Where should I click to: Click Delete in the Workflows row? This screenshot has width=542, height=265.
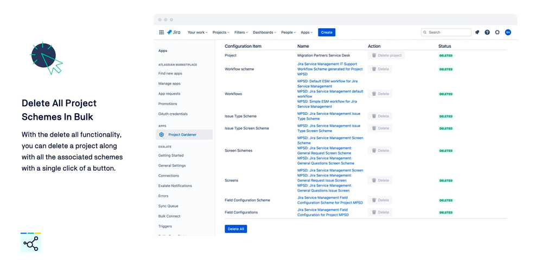coord(380,94)
